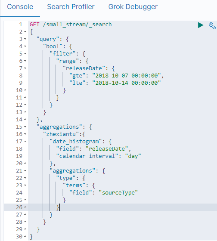Place cursor in /small_stream/_search path
Image resolution: width=217 pixels, height=241 pixels.
(77, 25)
